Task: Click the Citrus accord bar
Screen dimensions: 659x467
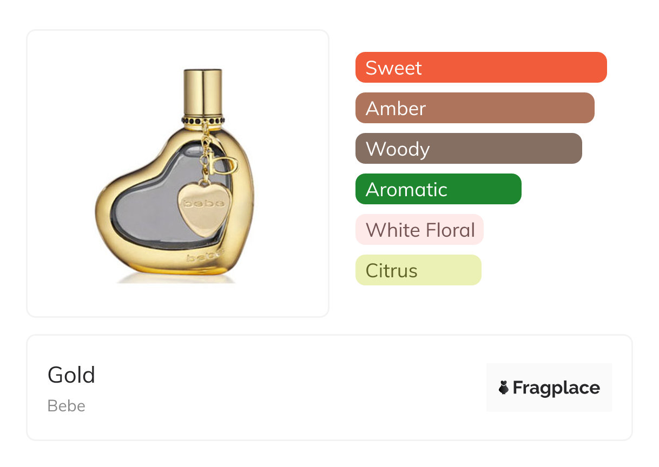Action: click(x=418, y=270)
